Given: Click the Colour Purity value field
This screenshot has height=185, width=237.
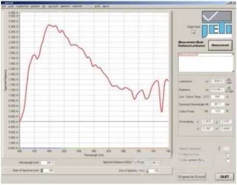Looking at the screenshot, I should 217,111.
